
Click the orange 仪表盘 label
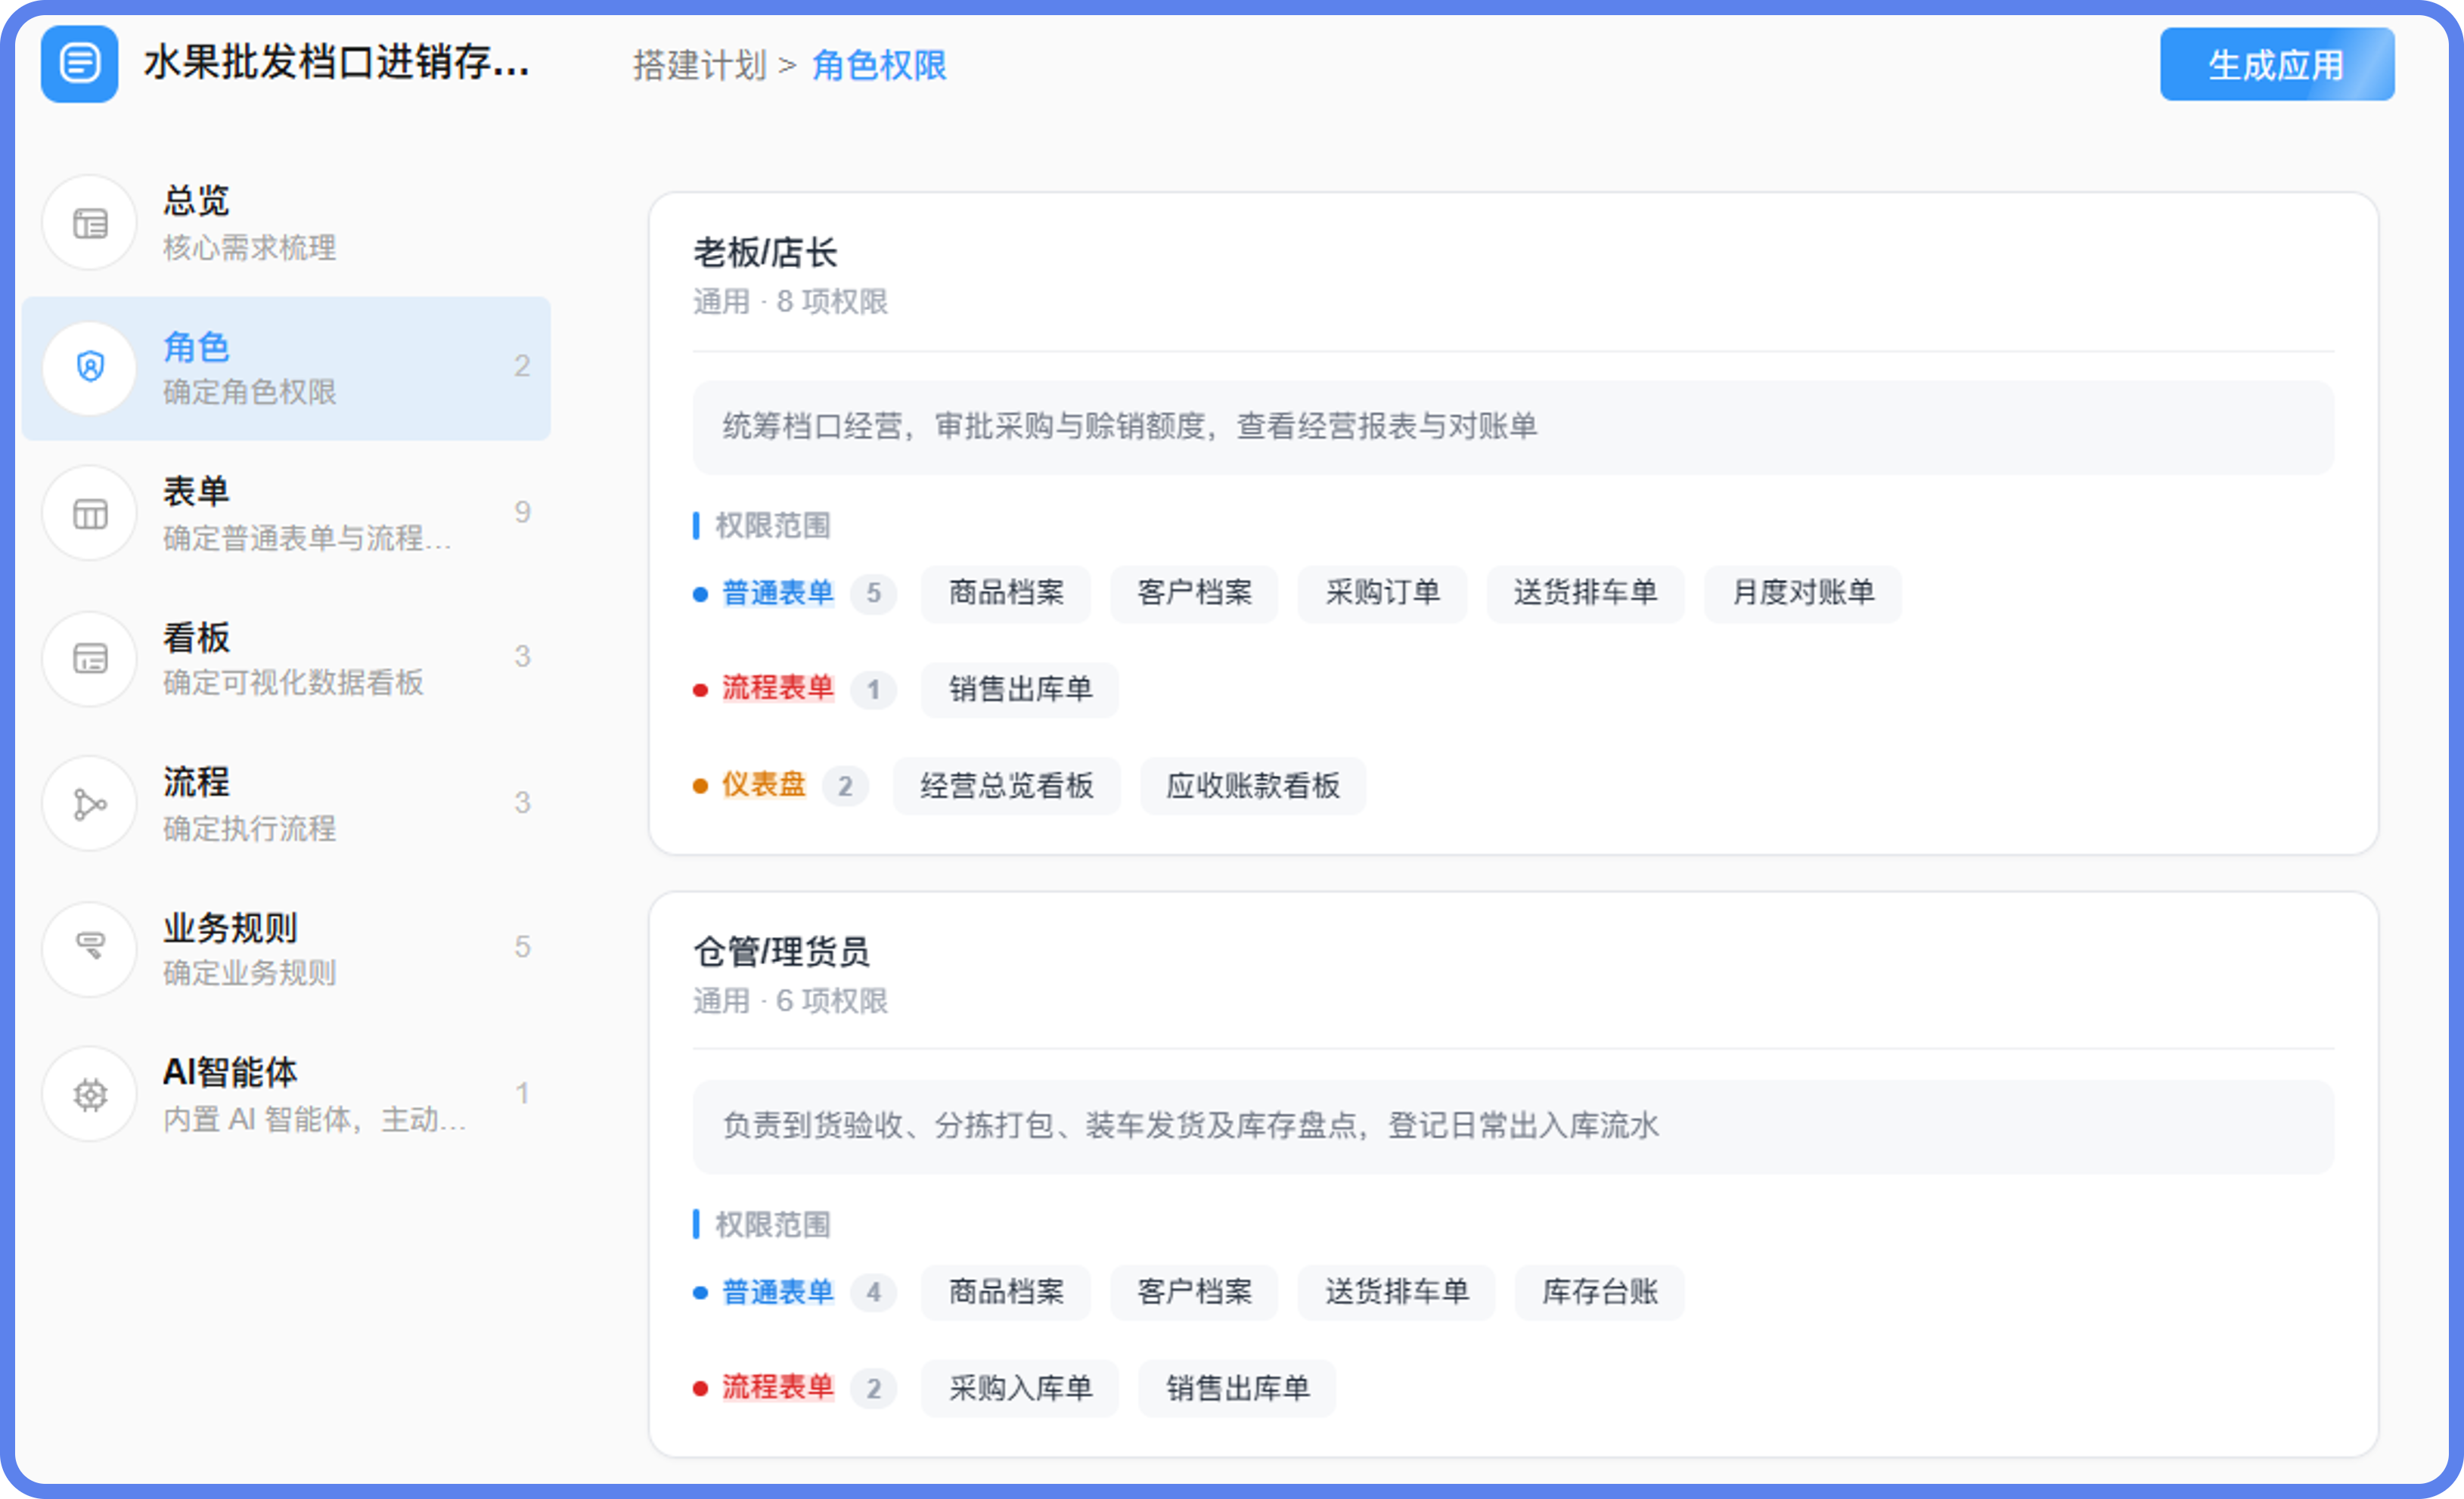tap(764, 785)
